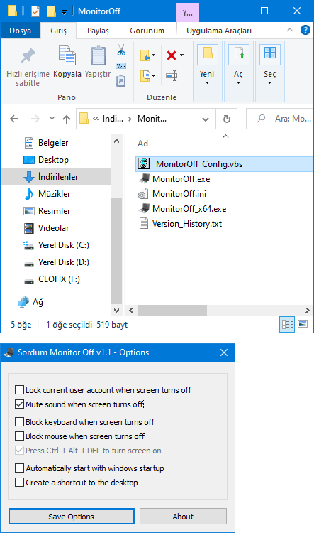Open the address bar history dropdown chevron
The image size is (314, 533).
205,119
